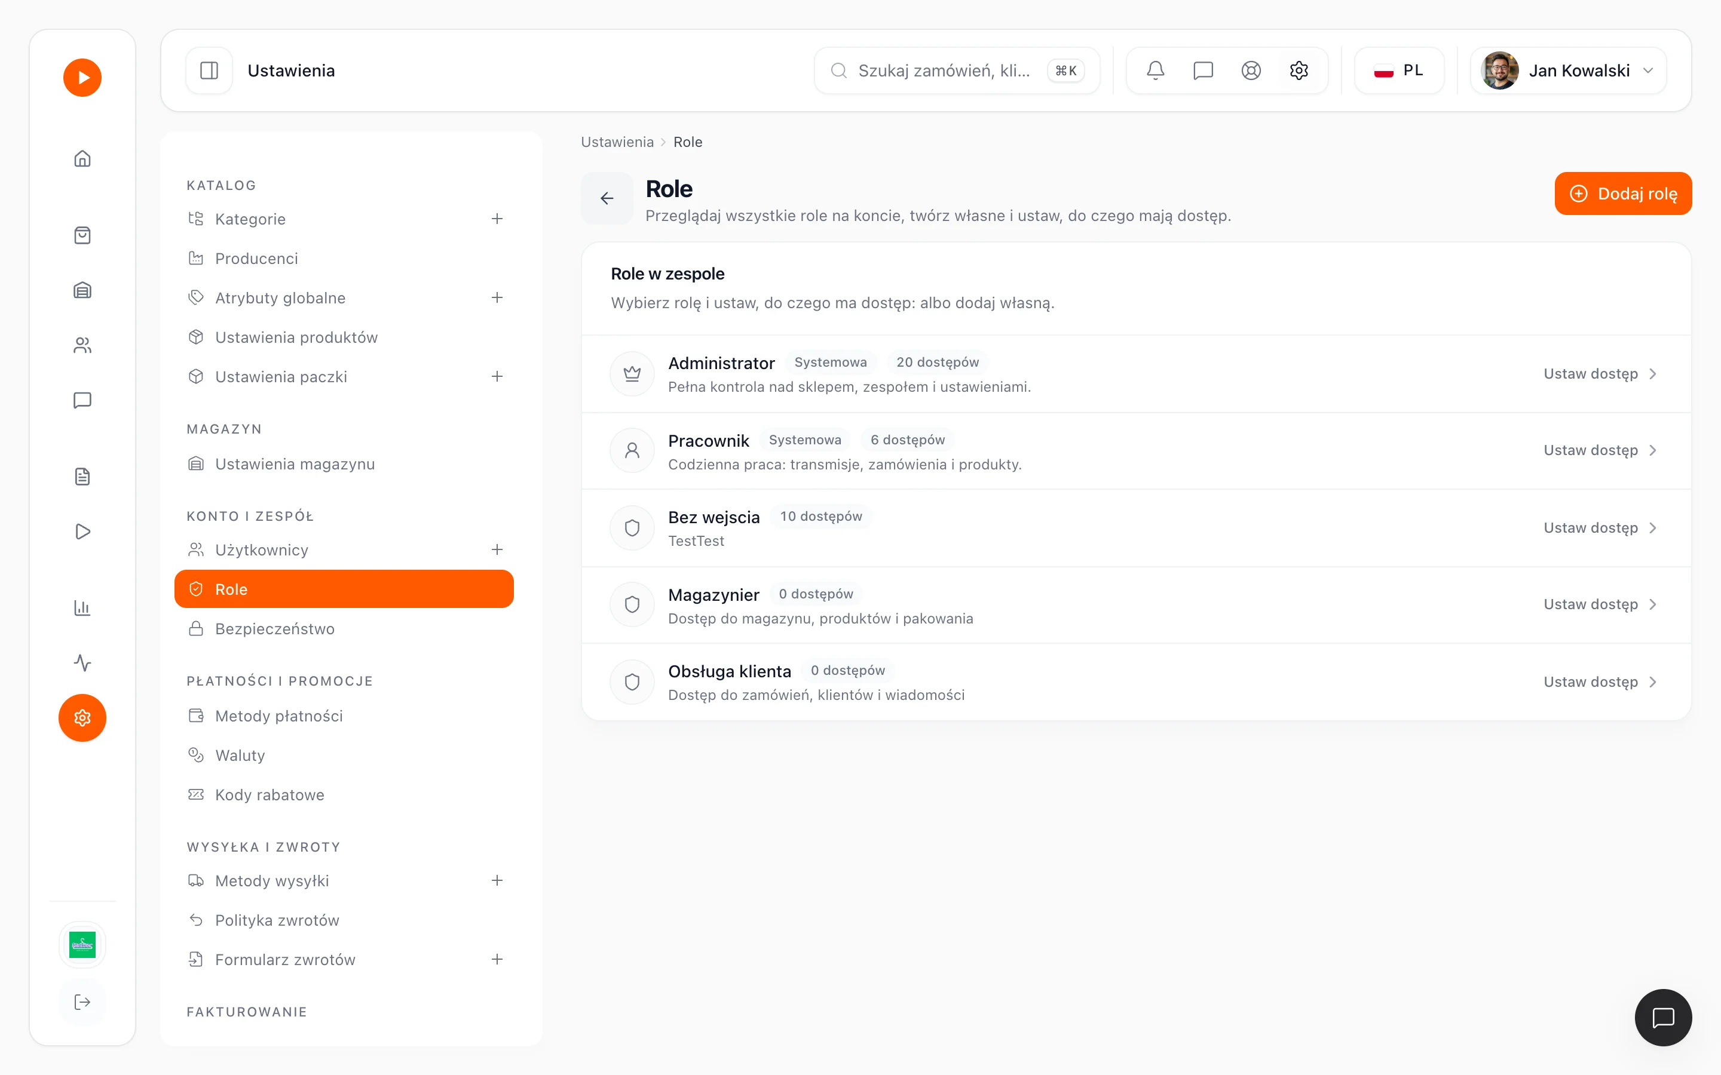Open the play transmissions icon in rail
This screenshot has width=1721, height=1075.
pyautogui.click(x=82, y=532)
